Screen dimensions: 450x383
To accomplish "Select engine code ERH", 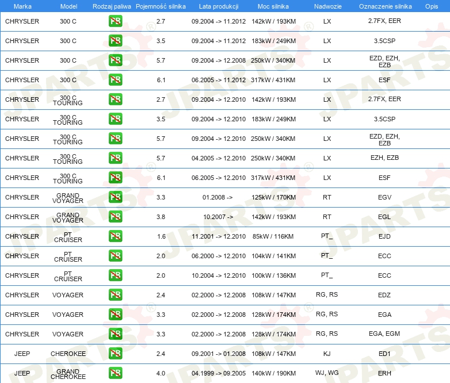I will 384,373.
